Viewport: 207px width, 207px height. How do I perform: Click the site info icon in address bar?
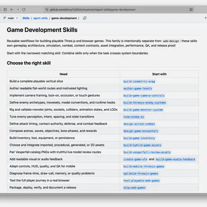click(x=47, y=9)
